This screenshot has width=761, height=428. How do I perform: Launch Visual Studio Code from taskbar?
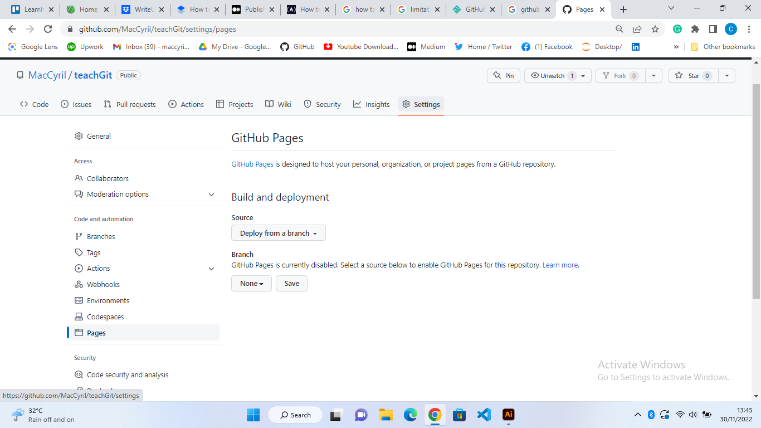(484, 415)
